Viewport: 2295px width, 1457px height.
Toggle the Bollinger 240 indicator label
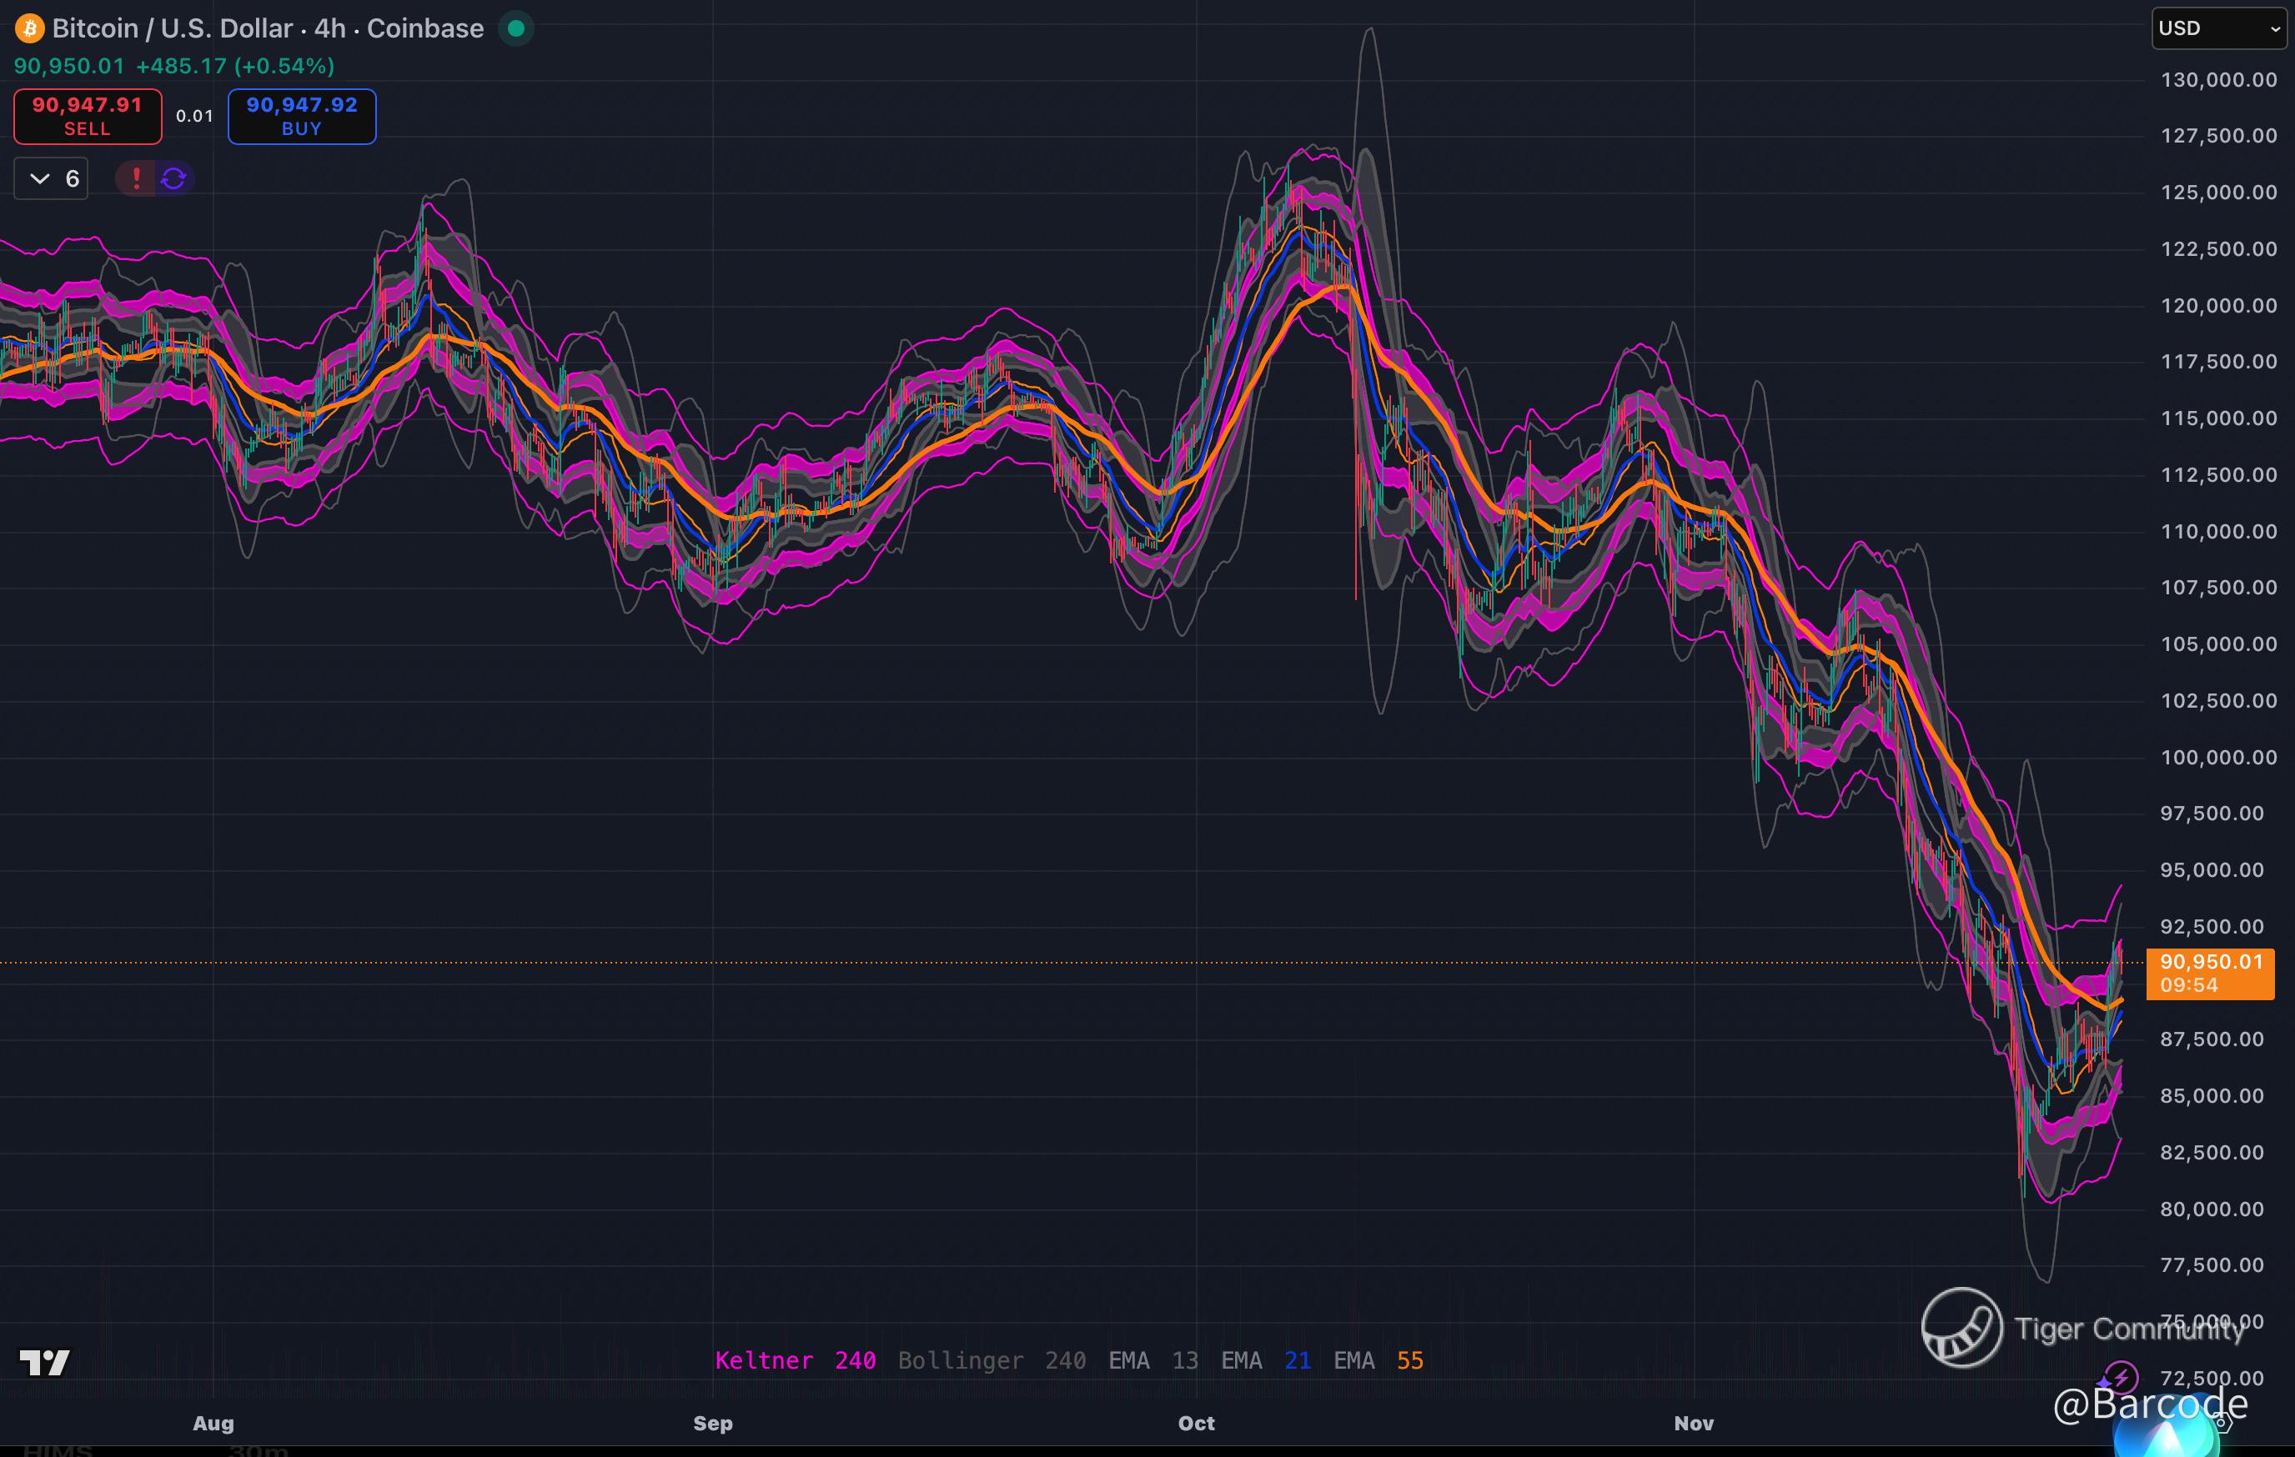(992, 1359)
